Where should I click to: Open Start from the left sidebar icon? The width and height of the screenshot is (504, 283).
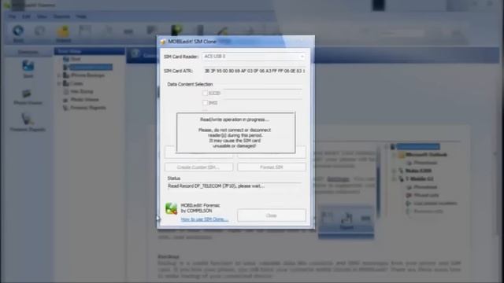pyautogui.click(x=28, y=66)
